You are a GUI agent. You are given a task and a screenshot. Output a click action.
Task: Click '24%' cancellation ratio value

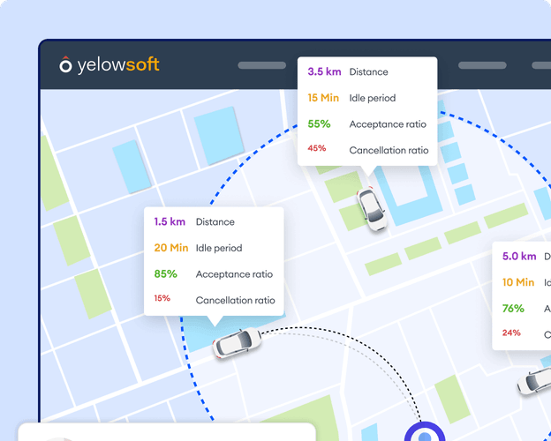tap(511, 333)
